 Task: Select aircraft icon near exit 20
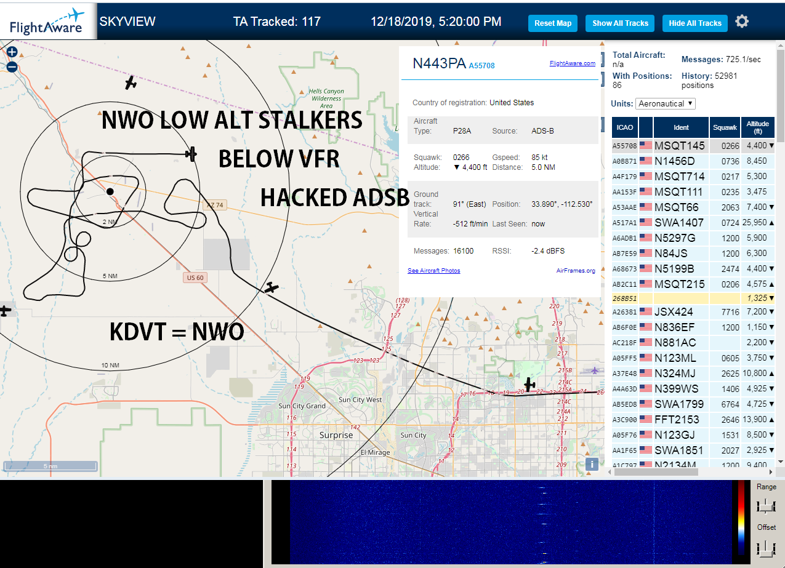tap(529, 385)
